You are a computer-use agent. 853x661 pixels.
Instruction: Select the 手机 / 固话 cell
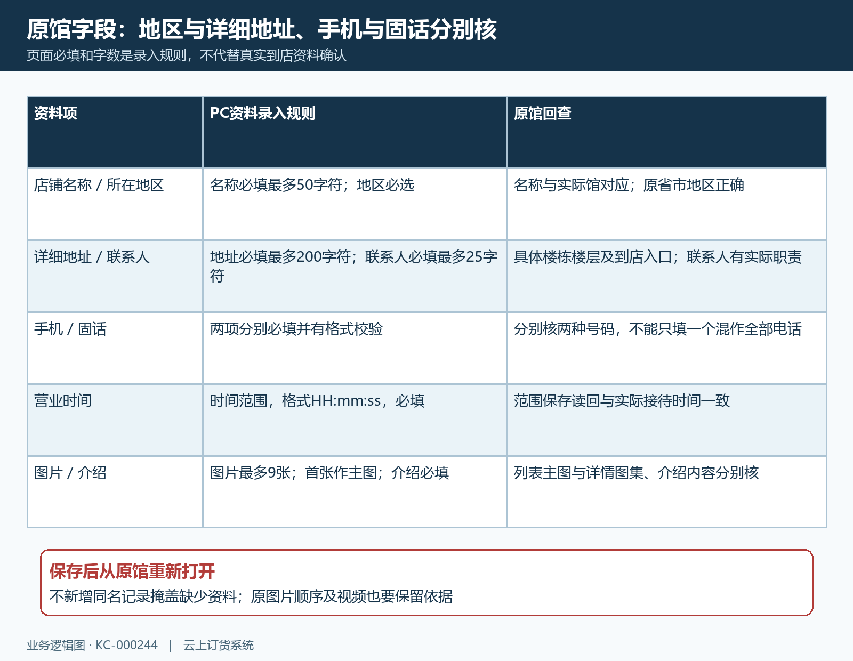115,348
